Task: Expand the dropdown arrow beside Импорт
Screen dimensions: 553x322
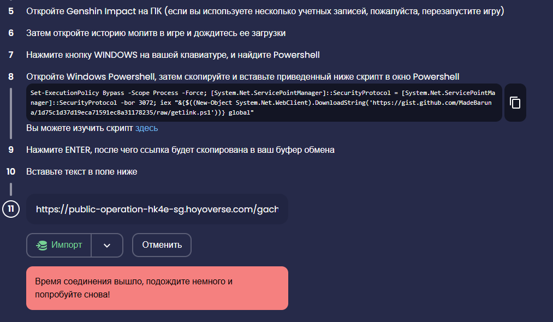Action: (x=107, y=245)
